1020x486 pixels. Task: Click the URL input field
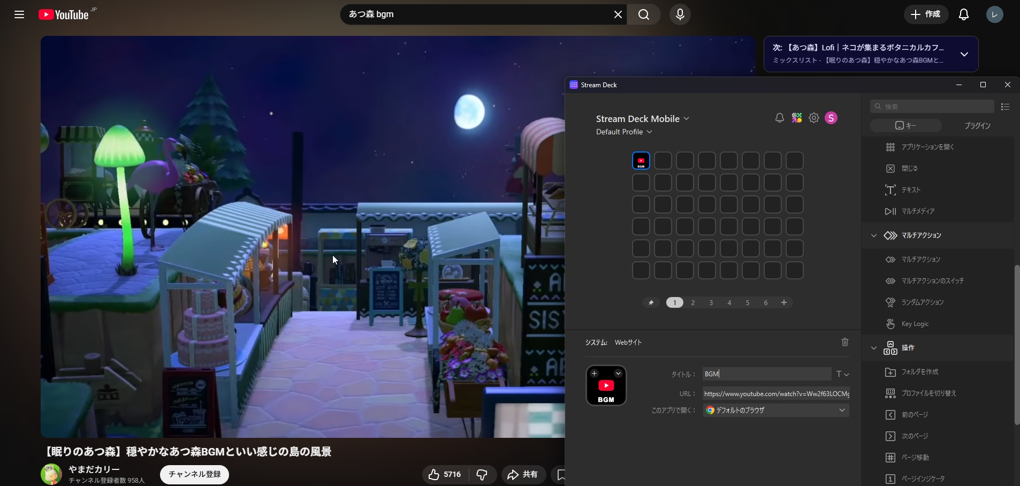coord(775,394)
